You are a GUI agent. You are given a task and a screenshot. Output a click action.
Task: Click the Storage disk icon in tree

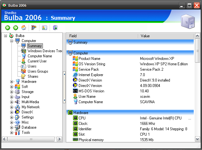click(17, 92)
